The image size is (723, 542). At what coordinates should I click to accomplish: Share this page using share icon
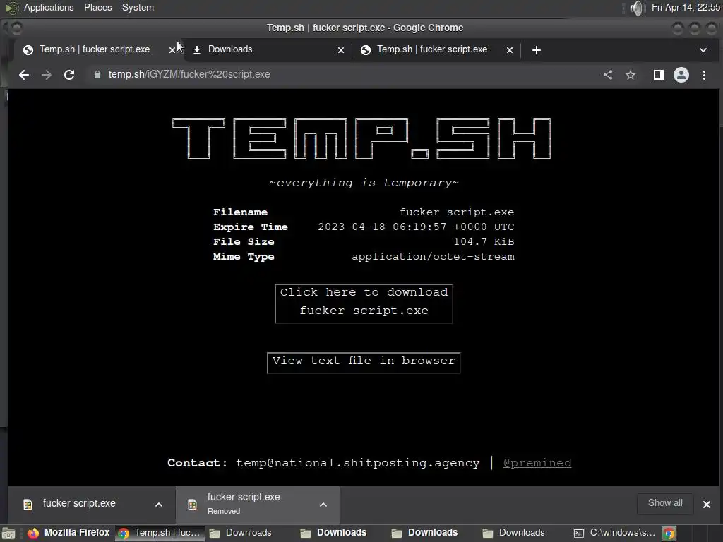(608, 75)
